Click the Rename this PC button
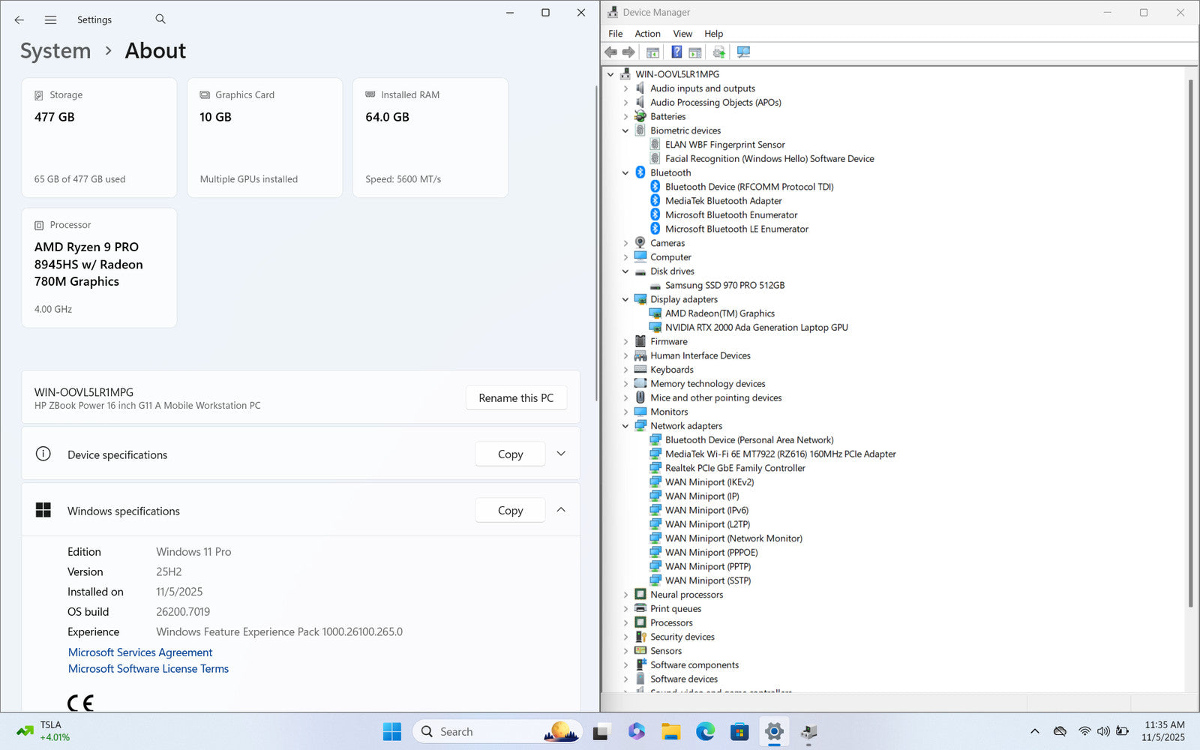This screenshot has height=750, width=1200. [x=516, y=398]
